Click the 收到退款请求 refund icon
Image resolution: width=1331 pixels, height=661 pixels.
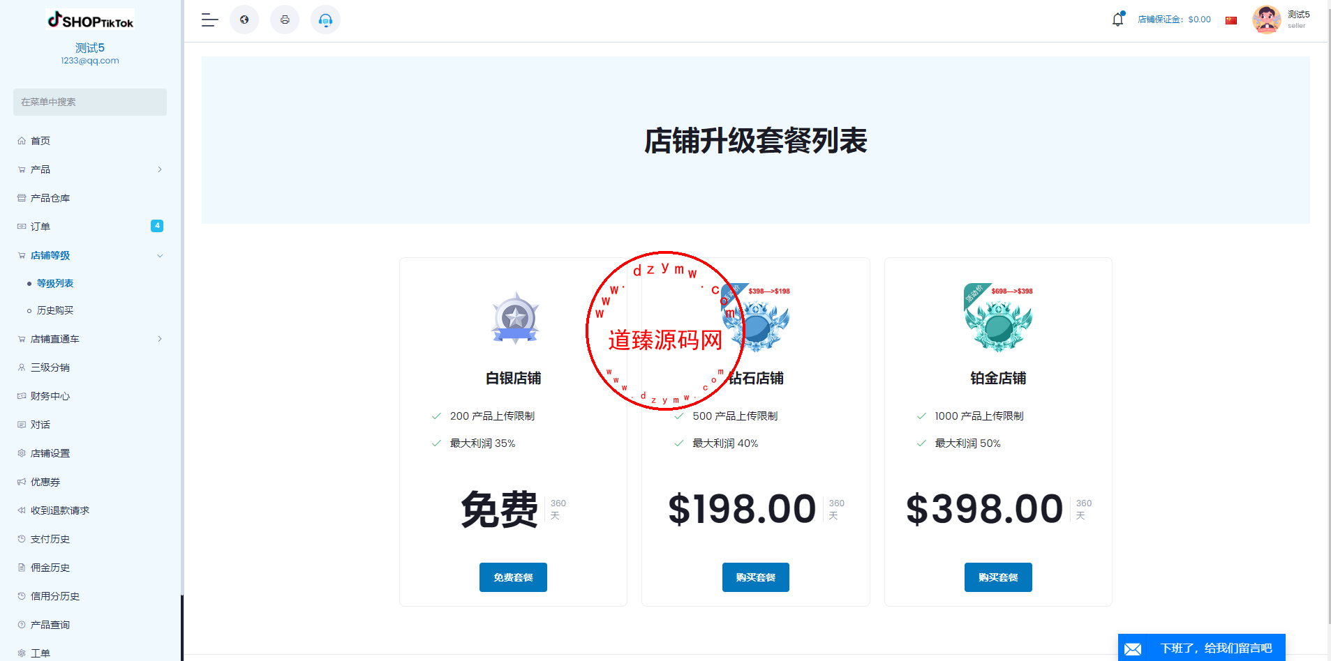22,510
